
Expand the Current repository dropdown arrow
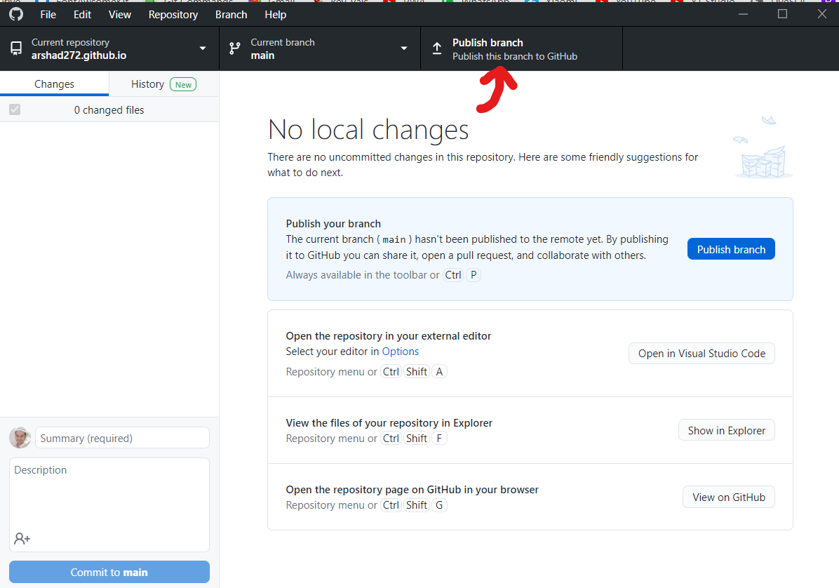203,48
